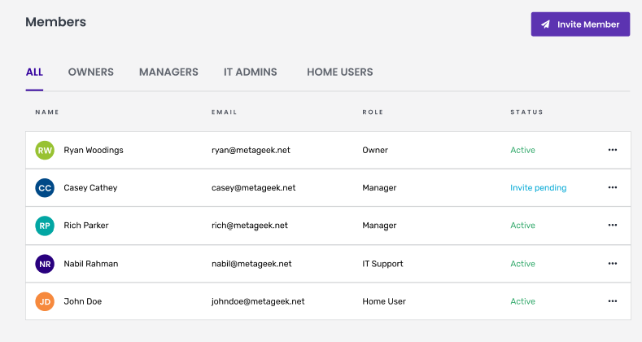
Task: Select the Home Users tab
Action: point(340,72)
